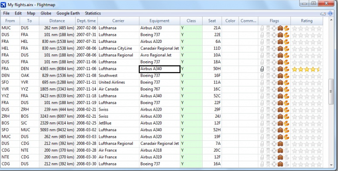Sort by the Distance column header
The image size is (338, 171).
tap(57, 21)
